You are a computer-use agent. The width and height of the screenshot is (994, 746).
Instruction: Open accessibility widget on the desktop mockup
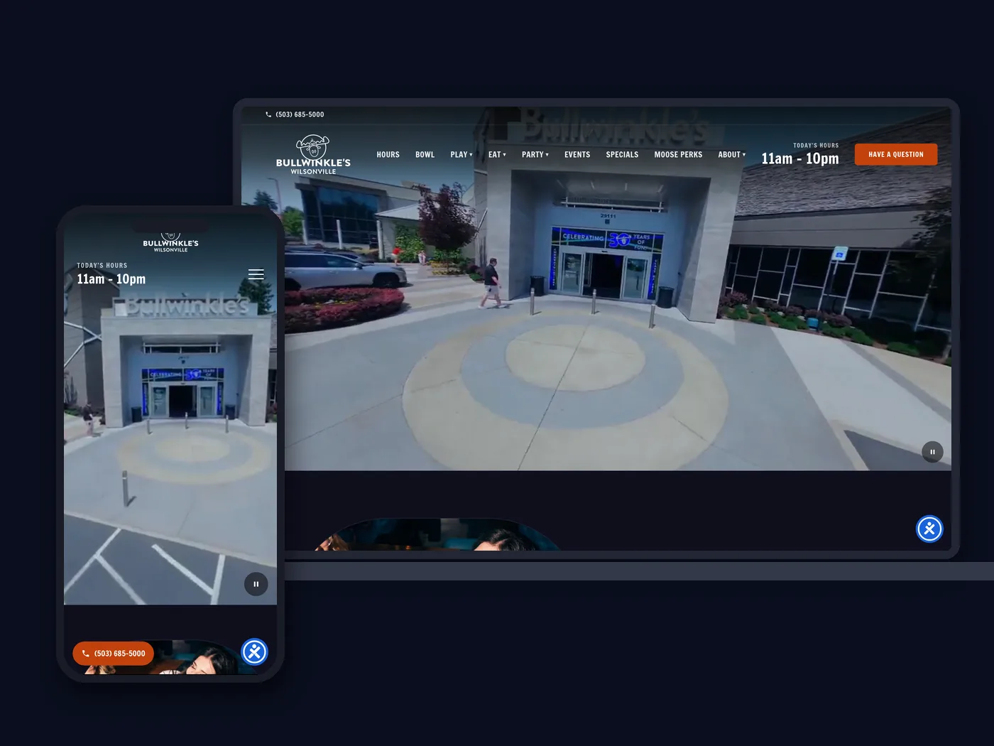coord(929,529)
